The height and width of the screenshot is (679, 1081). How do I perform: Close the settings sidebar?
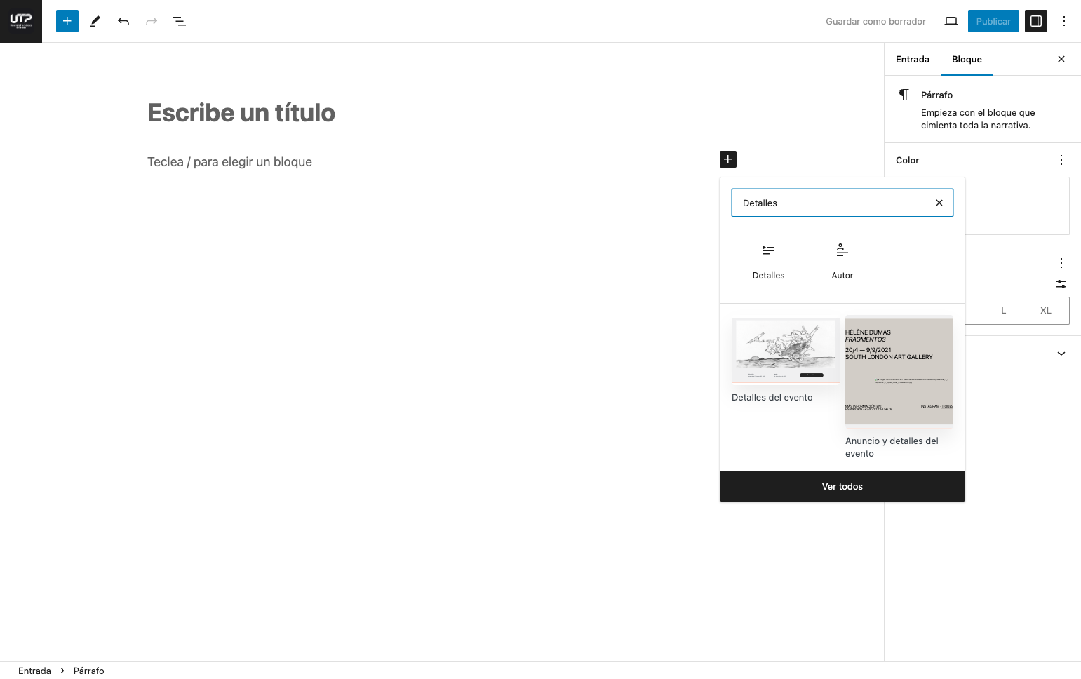click(x=1061, y=59)
